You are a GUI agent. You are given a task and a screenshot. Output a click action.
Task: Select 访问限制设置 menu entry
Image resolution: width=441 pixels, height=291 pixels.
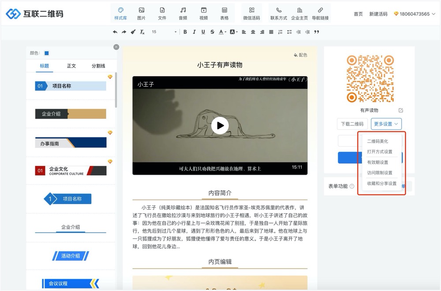379,173
